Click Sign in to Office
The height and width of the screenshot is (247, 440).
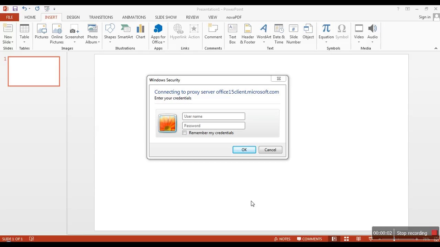coord(425,17)
